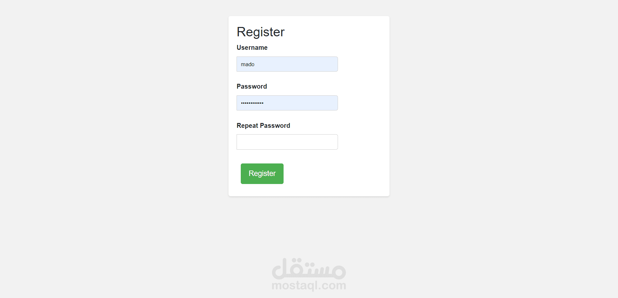Click the Password label text
The width and height of the screenshot is (618, 298).
(252, 86)
